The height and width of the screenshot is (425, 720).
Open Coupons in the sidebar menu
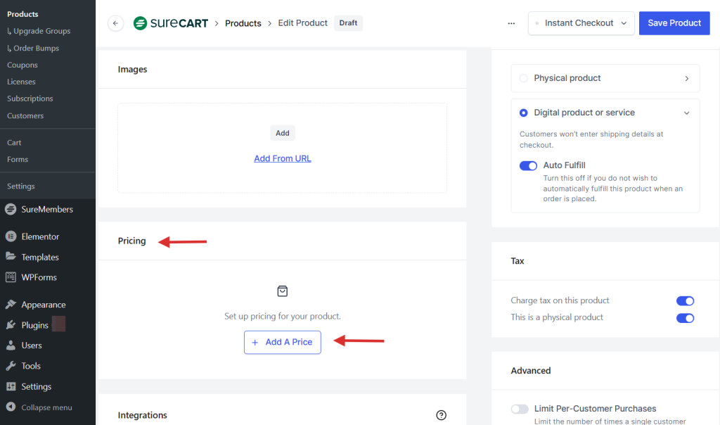22,65
